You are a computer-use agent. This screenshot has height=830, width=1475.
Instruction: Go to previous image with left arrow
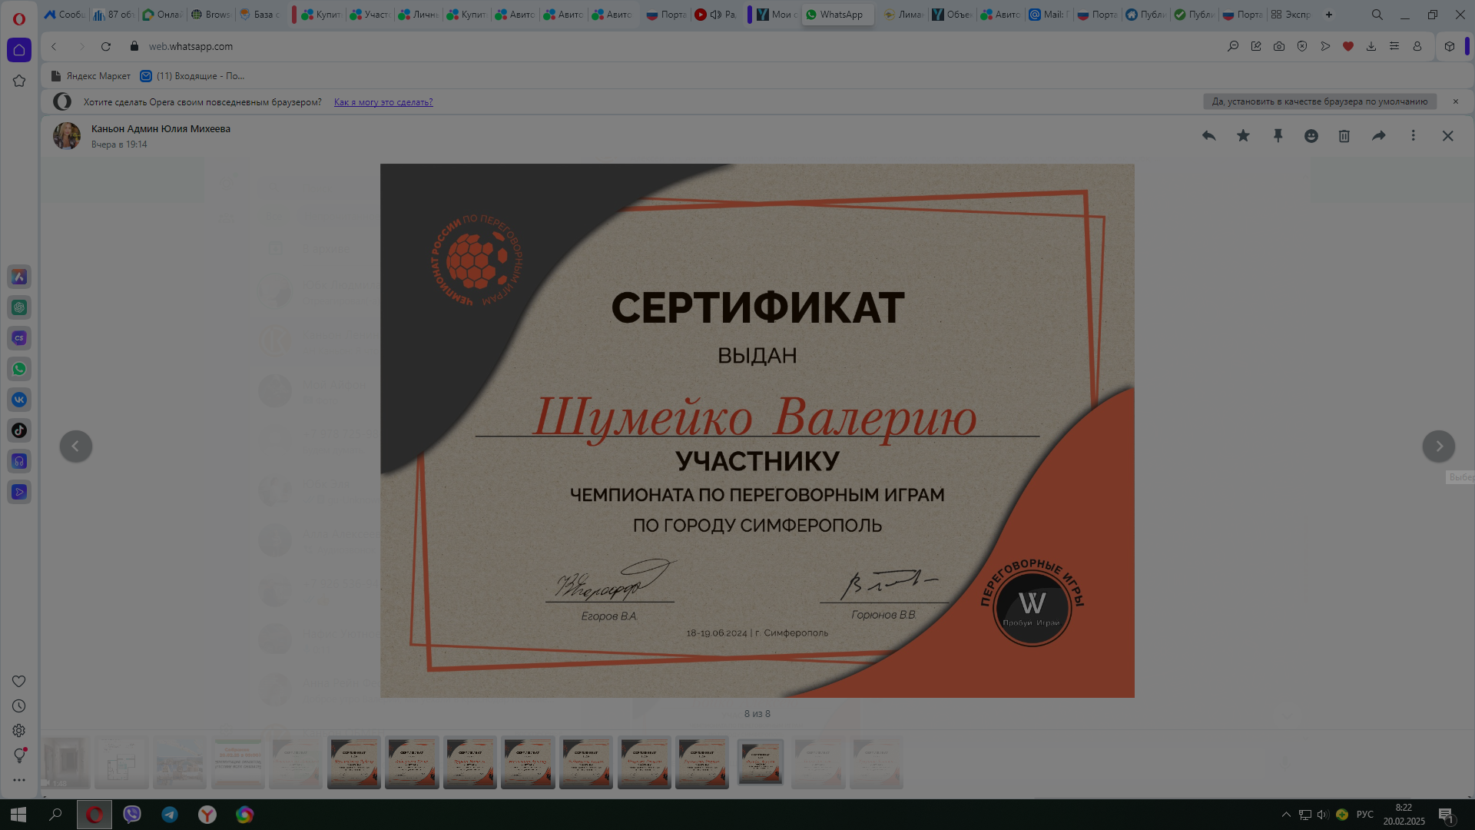tap(76, 446)
